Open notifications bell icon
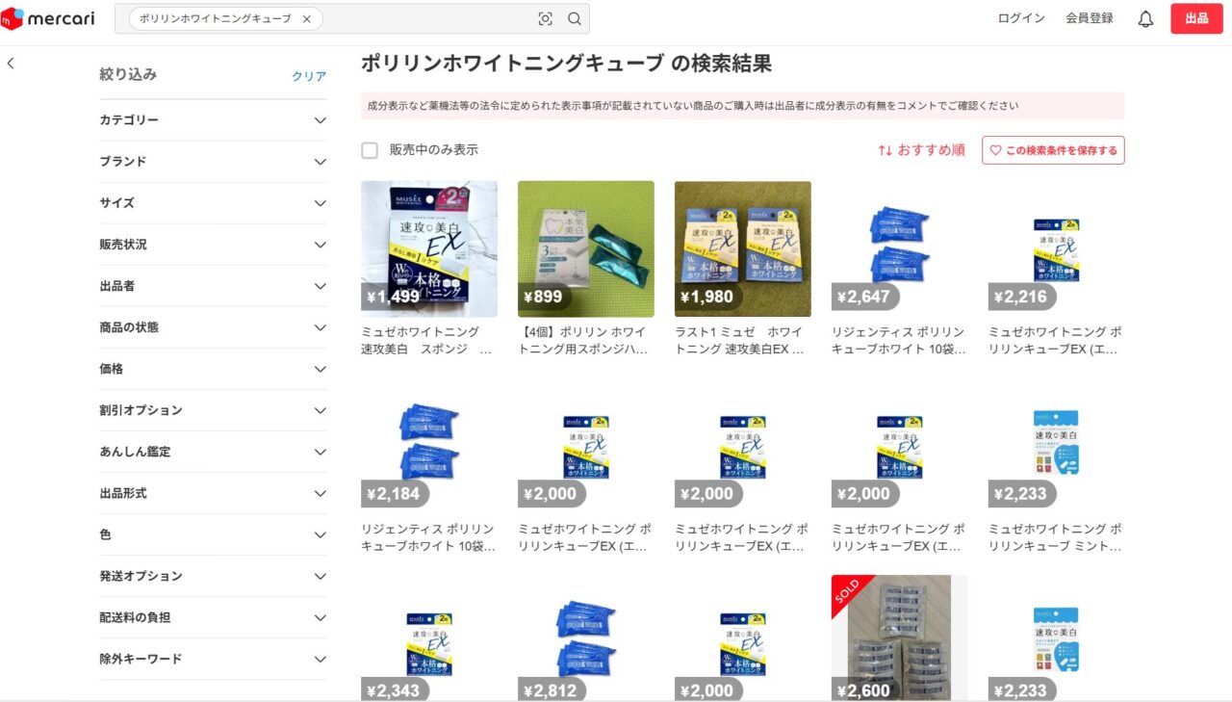 pyautogui.click(x=1145, y=19)
